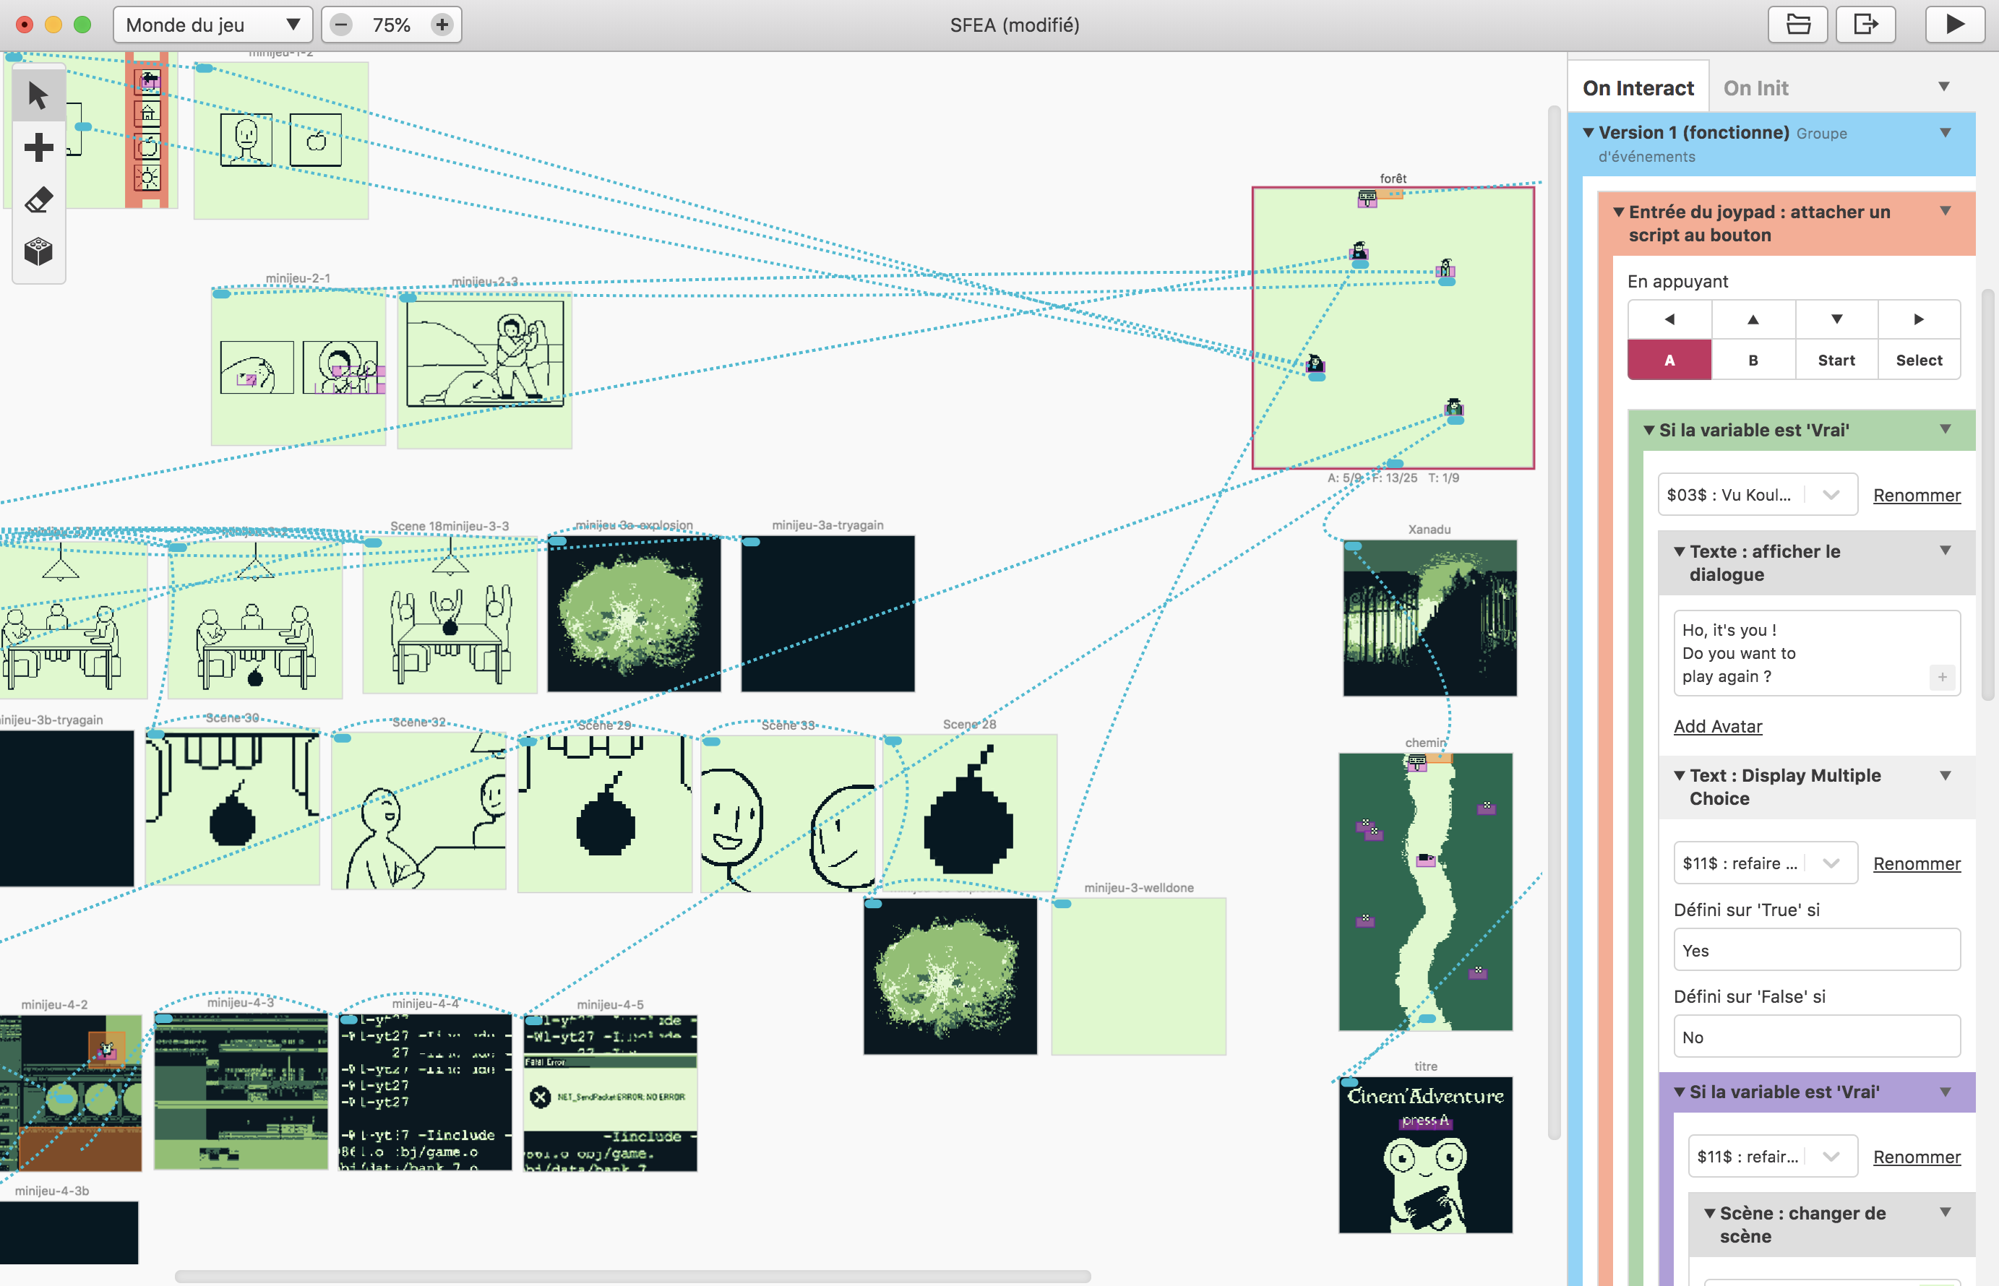The image size is (1999, 1286).
Task: Press Play to run the game
Action: pos(1954,23)
